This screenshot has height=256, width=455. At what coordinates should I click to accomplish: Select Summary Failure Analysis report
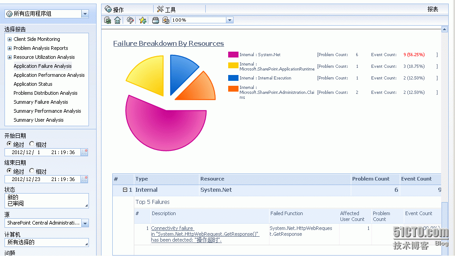click(x=41, y=102)
